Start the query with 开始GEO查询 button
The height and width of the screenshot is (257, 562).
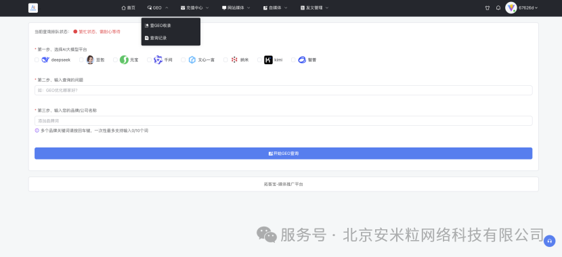click(283, 154)
